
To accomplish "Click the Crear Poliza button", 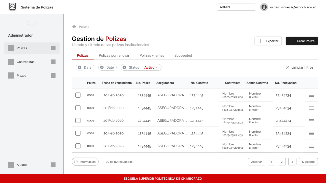I will 302,41.
